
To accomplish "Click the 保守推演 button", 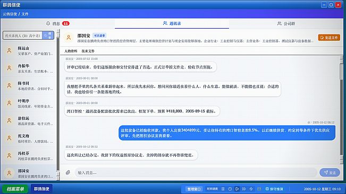I will [x=274, y=189].
